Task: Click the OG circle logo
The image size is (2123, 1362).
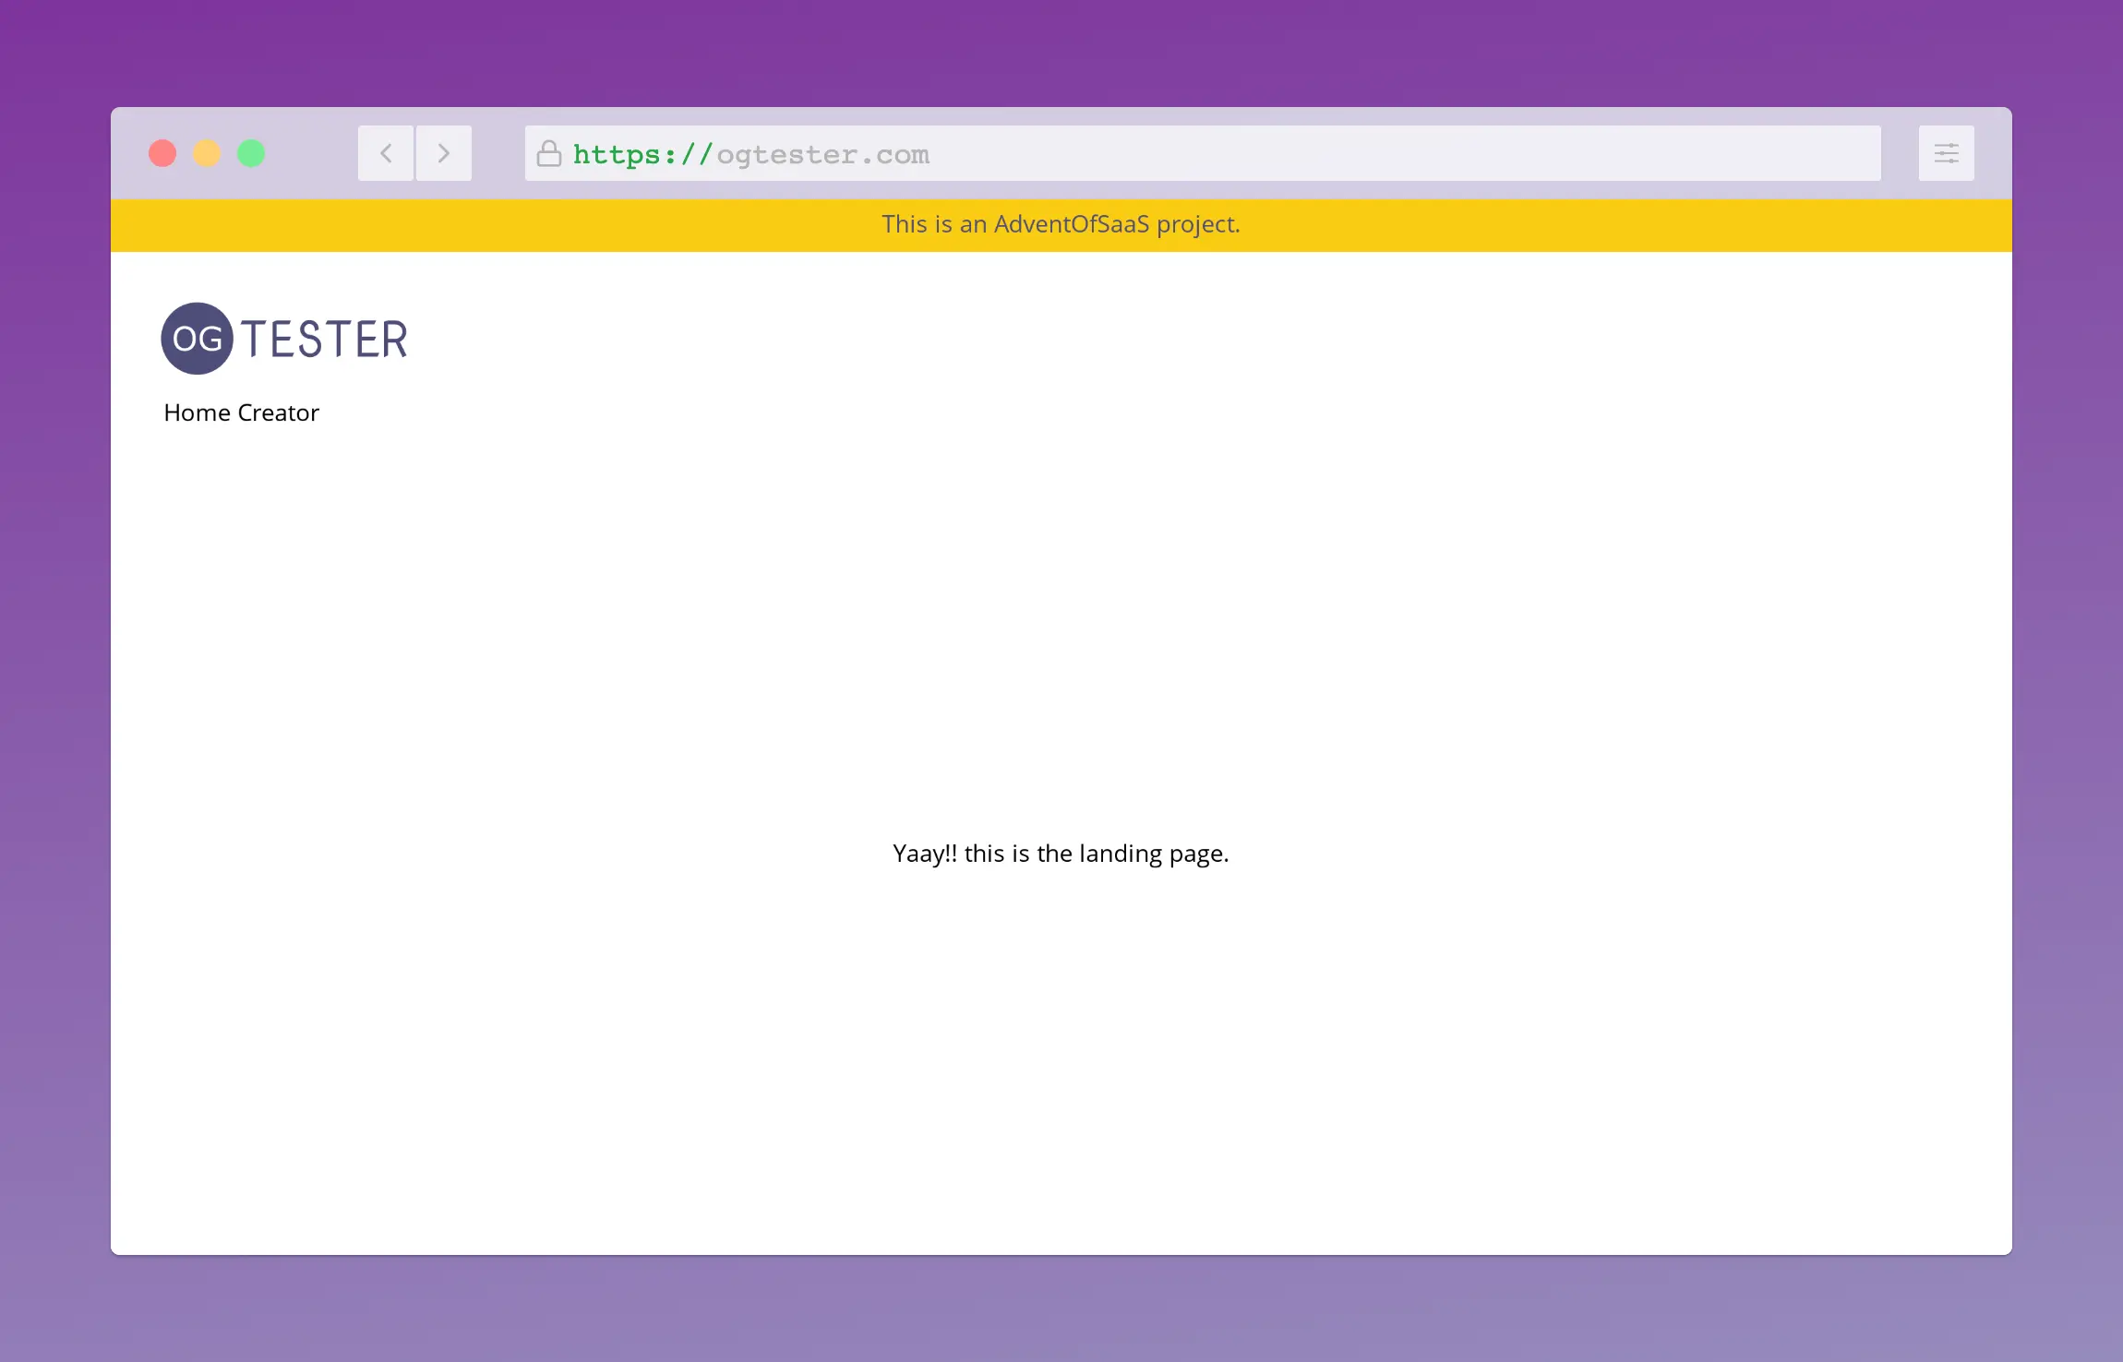Action: point(197,339)
